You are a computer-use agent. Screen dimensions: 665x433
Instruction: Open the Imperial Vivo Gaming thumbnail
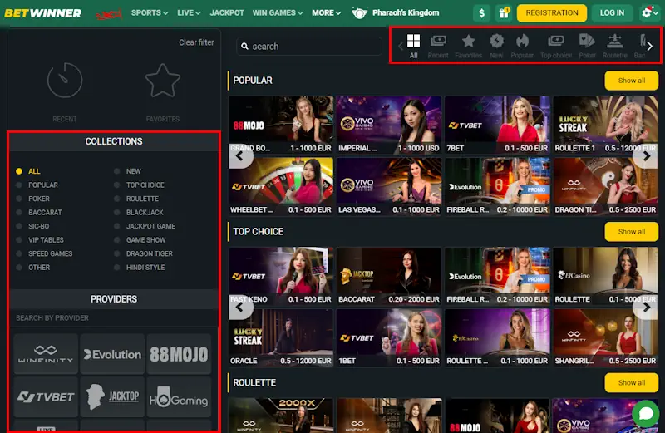point(388,125)
